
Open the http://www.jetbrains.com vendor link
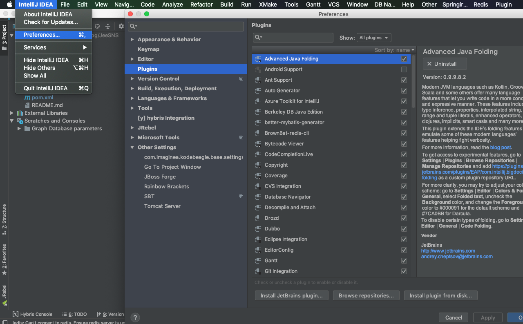(x=448, y=251)
